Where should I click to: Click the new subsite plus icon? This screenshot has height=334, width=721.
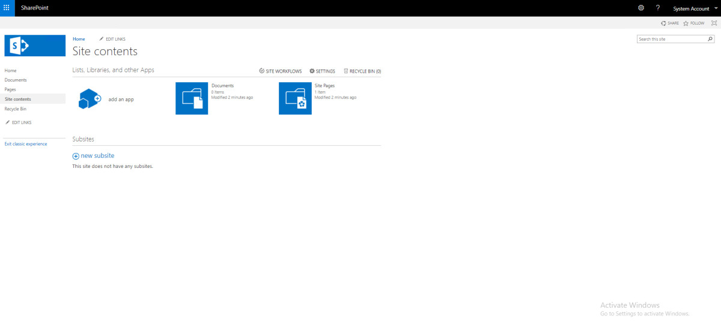(x=76, y=156)
